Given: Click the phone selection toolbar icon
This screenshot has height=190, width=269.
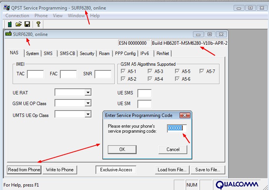Looking at the screenshot, I should click(10, 24).
